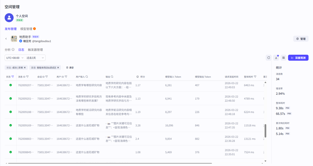
Task: Click the 13121 ms latency cell
Action: [x=250, y=139]
